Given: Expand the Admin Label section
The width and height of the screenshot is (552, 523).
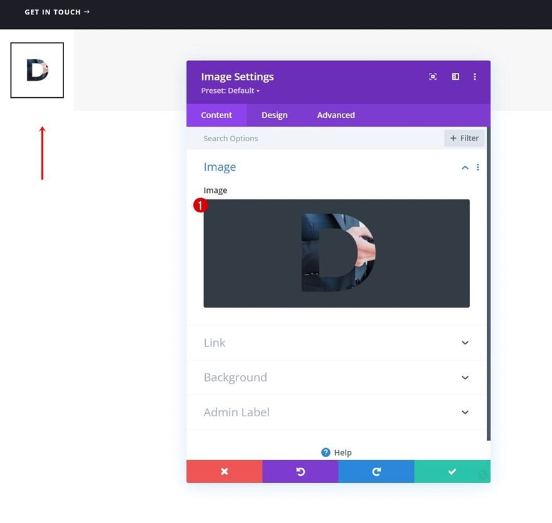Looking at the screenshot, I should click(336, 412).
